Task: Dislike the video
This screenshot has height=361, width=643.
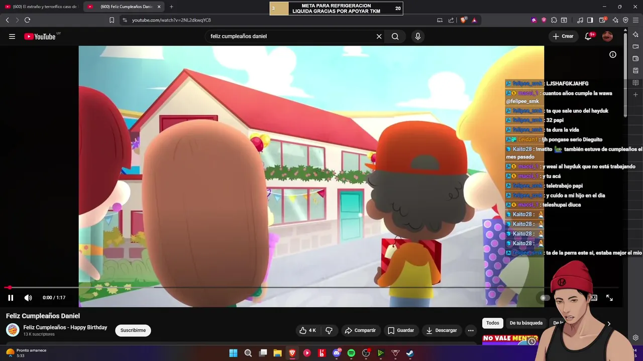Action: point(329,330)
